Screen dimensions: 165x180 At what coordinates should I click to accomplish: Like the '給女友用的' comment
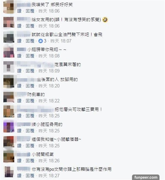click(19, 26)
